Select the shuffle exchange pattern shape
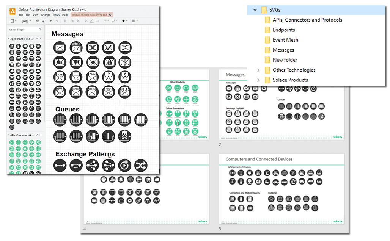390x241 pixels. (x=141, y=165)
